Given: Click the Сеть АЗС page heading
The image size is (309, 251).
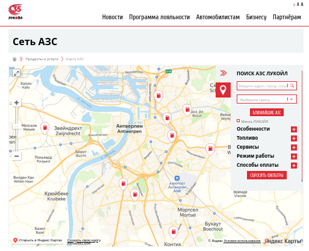Looking at the screenshot, I should coord(35,42).
